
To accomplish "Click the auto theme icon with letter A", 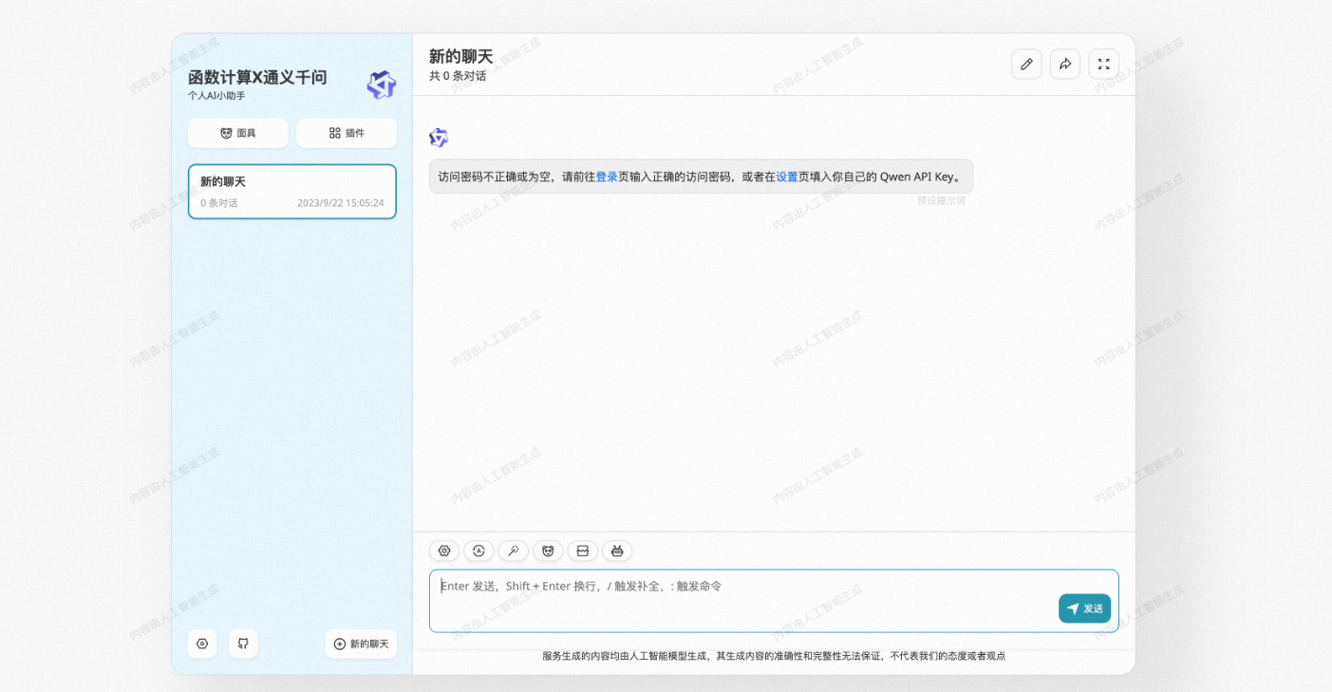I will pyautogui.click(x=478, y=551).
